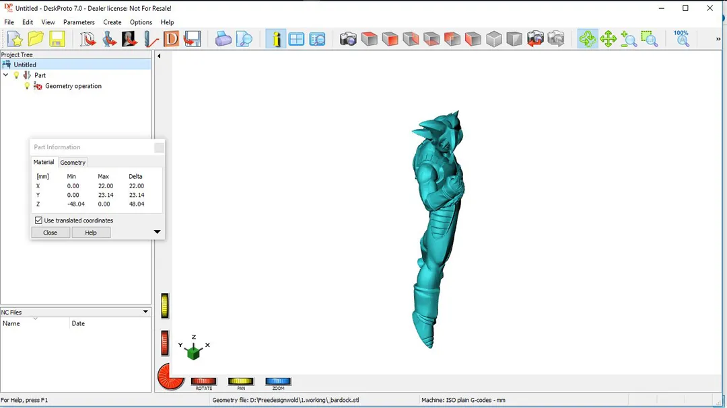Open the NC Files dropdown arrow
Screen dimensions: 727x408
[145, 312]
